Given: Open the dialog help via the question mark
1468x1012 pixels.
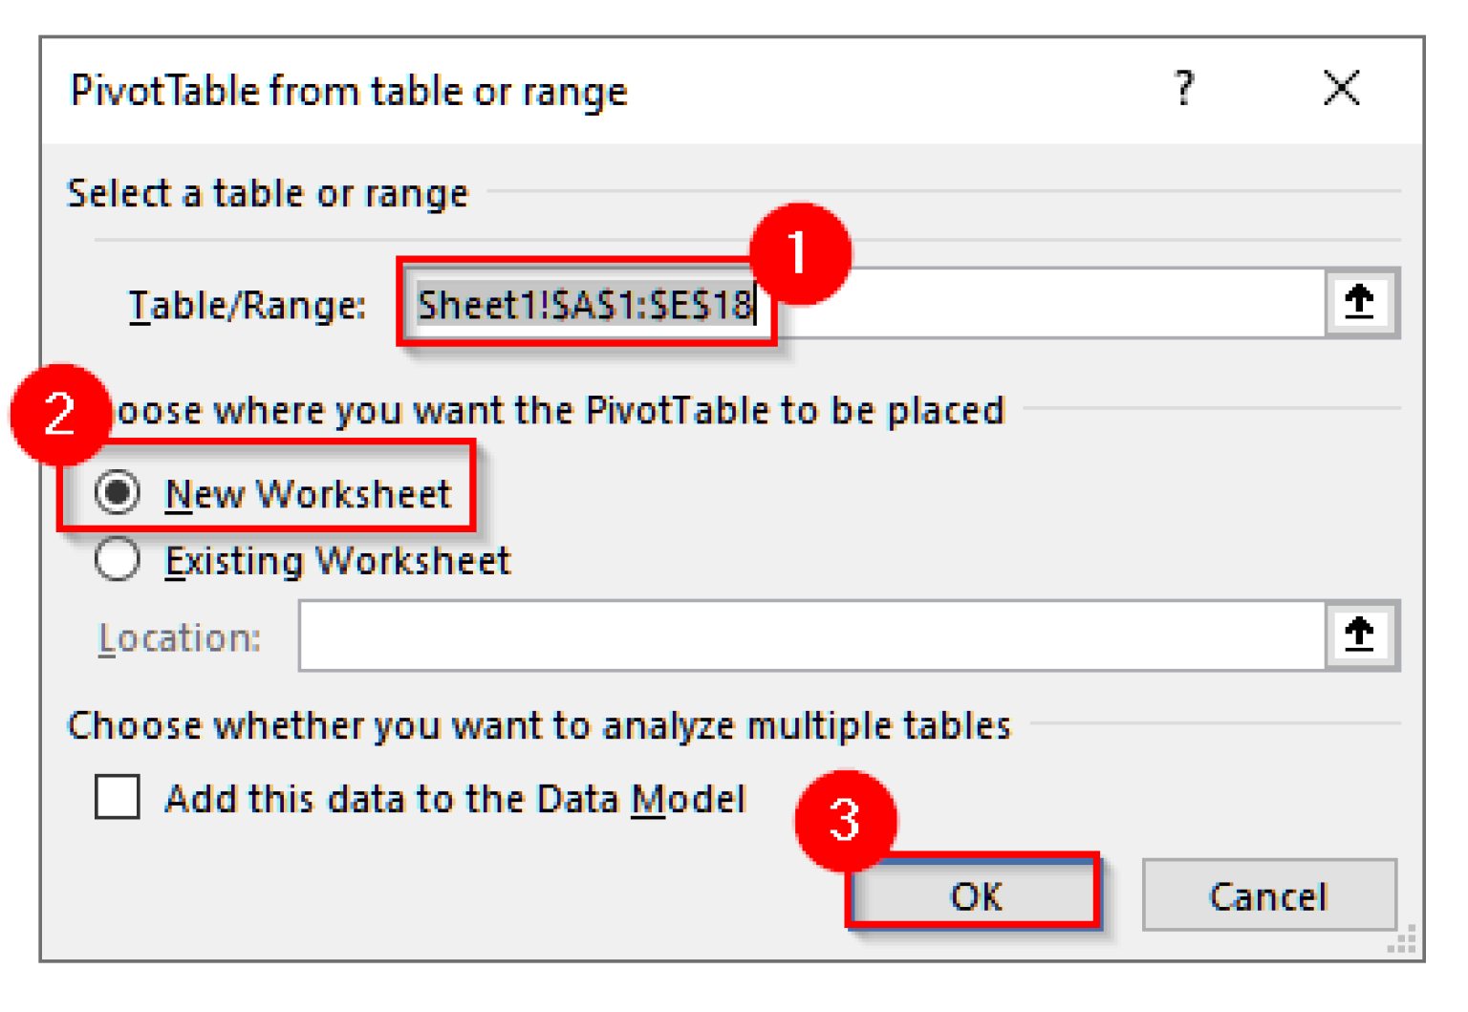Looking at the screenshot, I should point(1185,90).
